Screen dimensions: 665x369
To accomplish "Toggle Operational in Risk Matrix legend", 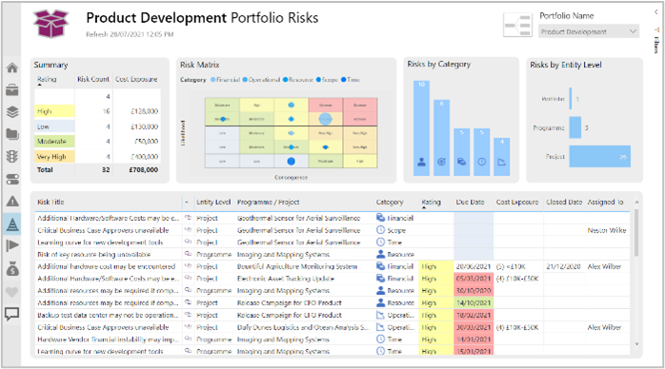I will (x=261, y=80).
